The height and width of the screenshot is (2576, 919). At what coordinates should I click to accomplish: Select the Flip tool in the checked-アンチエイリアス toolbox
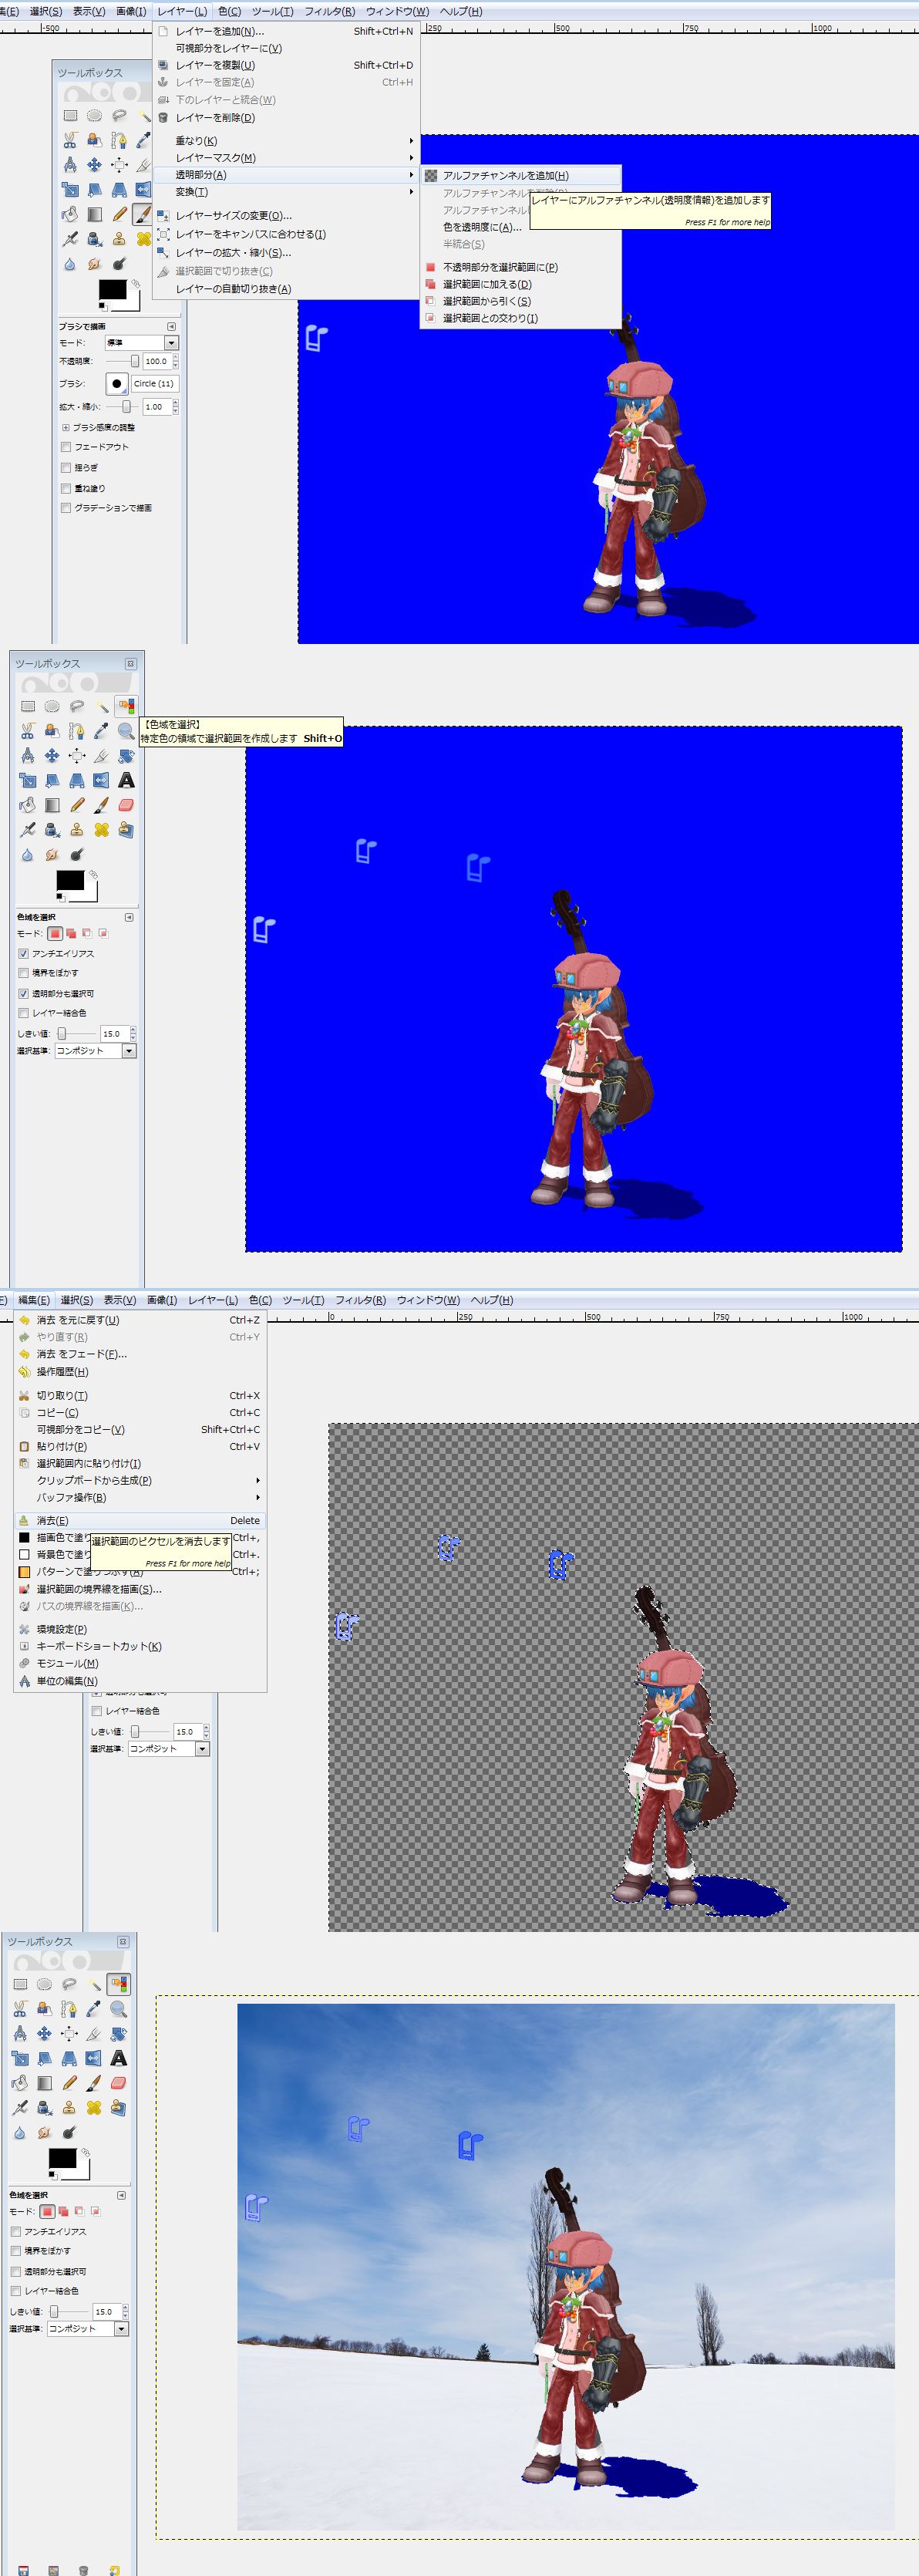(101, 780)
